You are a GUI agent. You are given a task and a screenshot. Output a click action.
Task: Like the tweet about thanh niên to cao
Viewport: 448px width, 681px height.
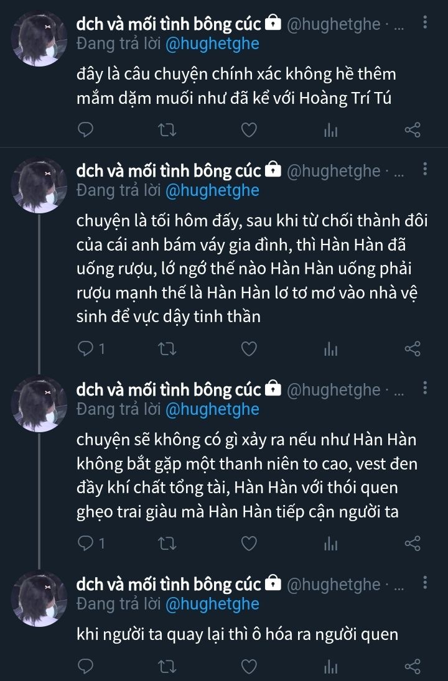point(249,543)
